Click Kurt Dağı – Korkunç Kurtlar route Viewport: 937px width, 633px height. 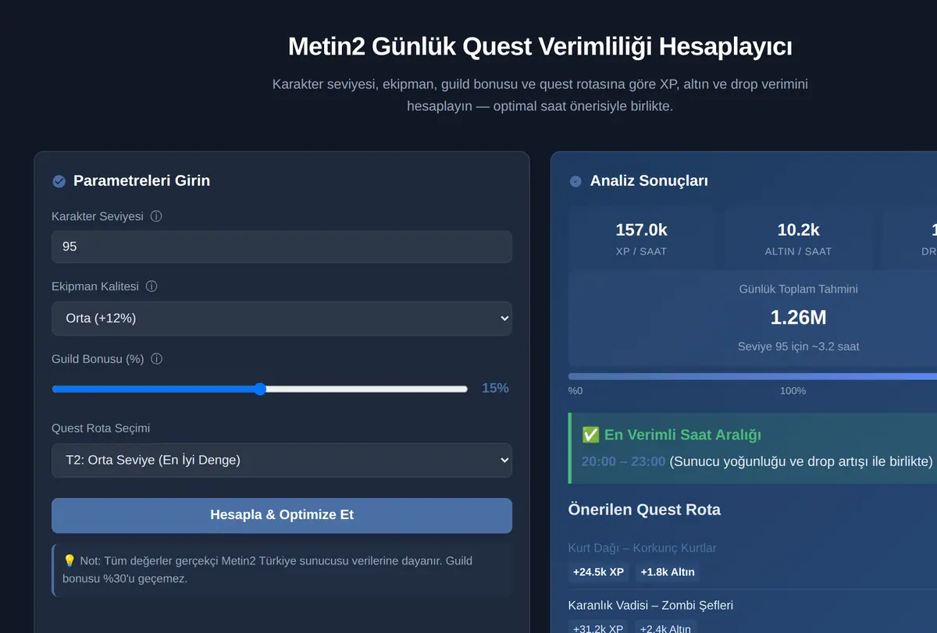642,548
